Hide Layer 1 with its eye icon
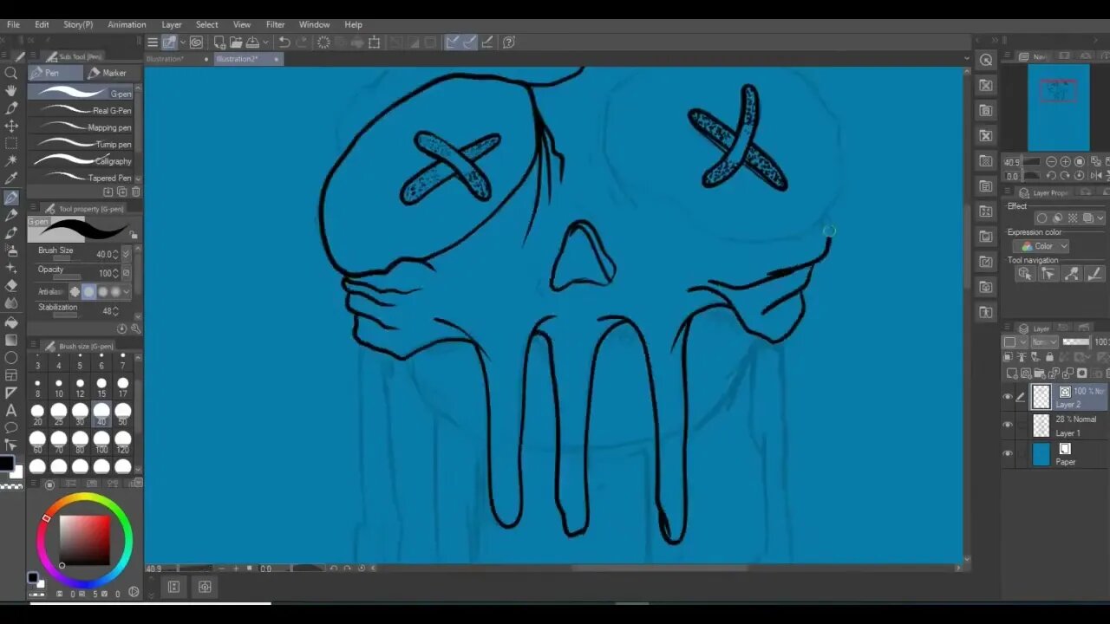 tap(1007, 426)
